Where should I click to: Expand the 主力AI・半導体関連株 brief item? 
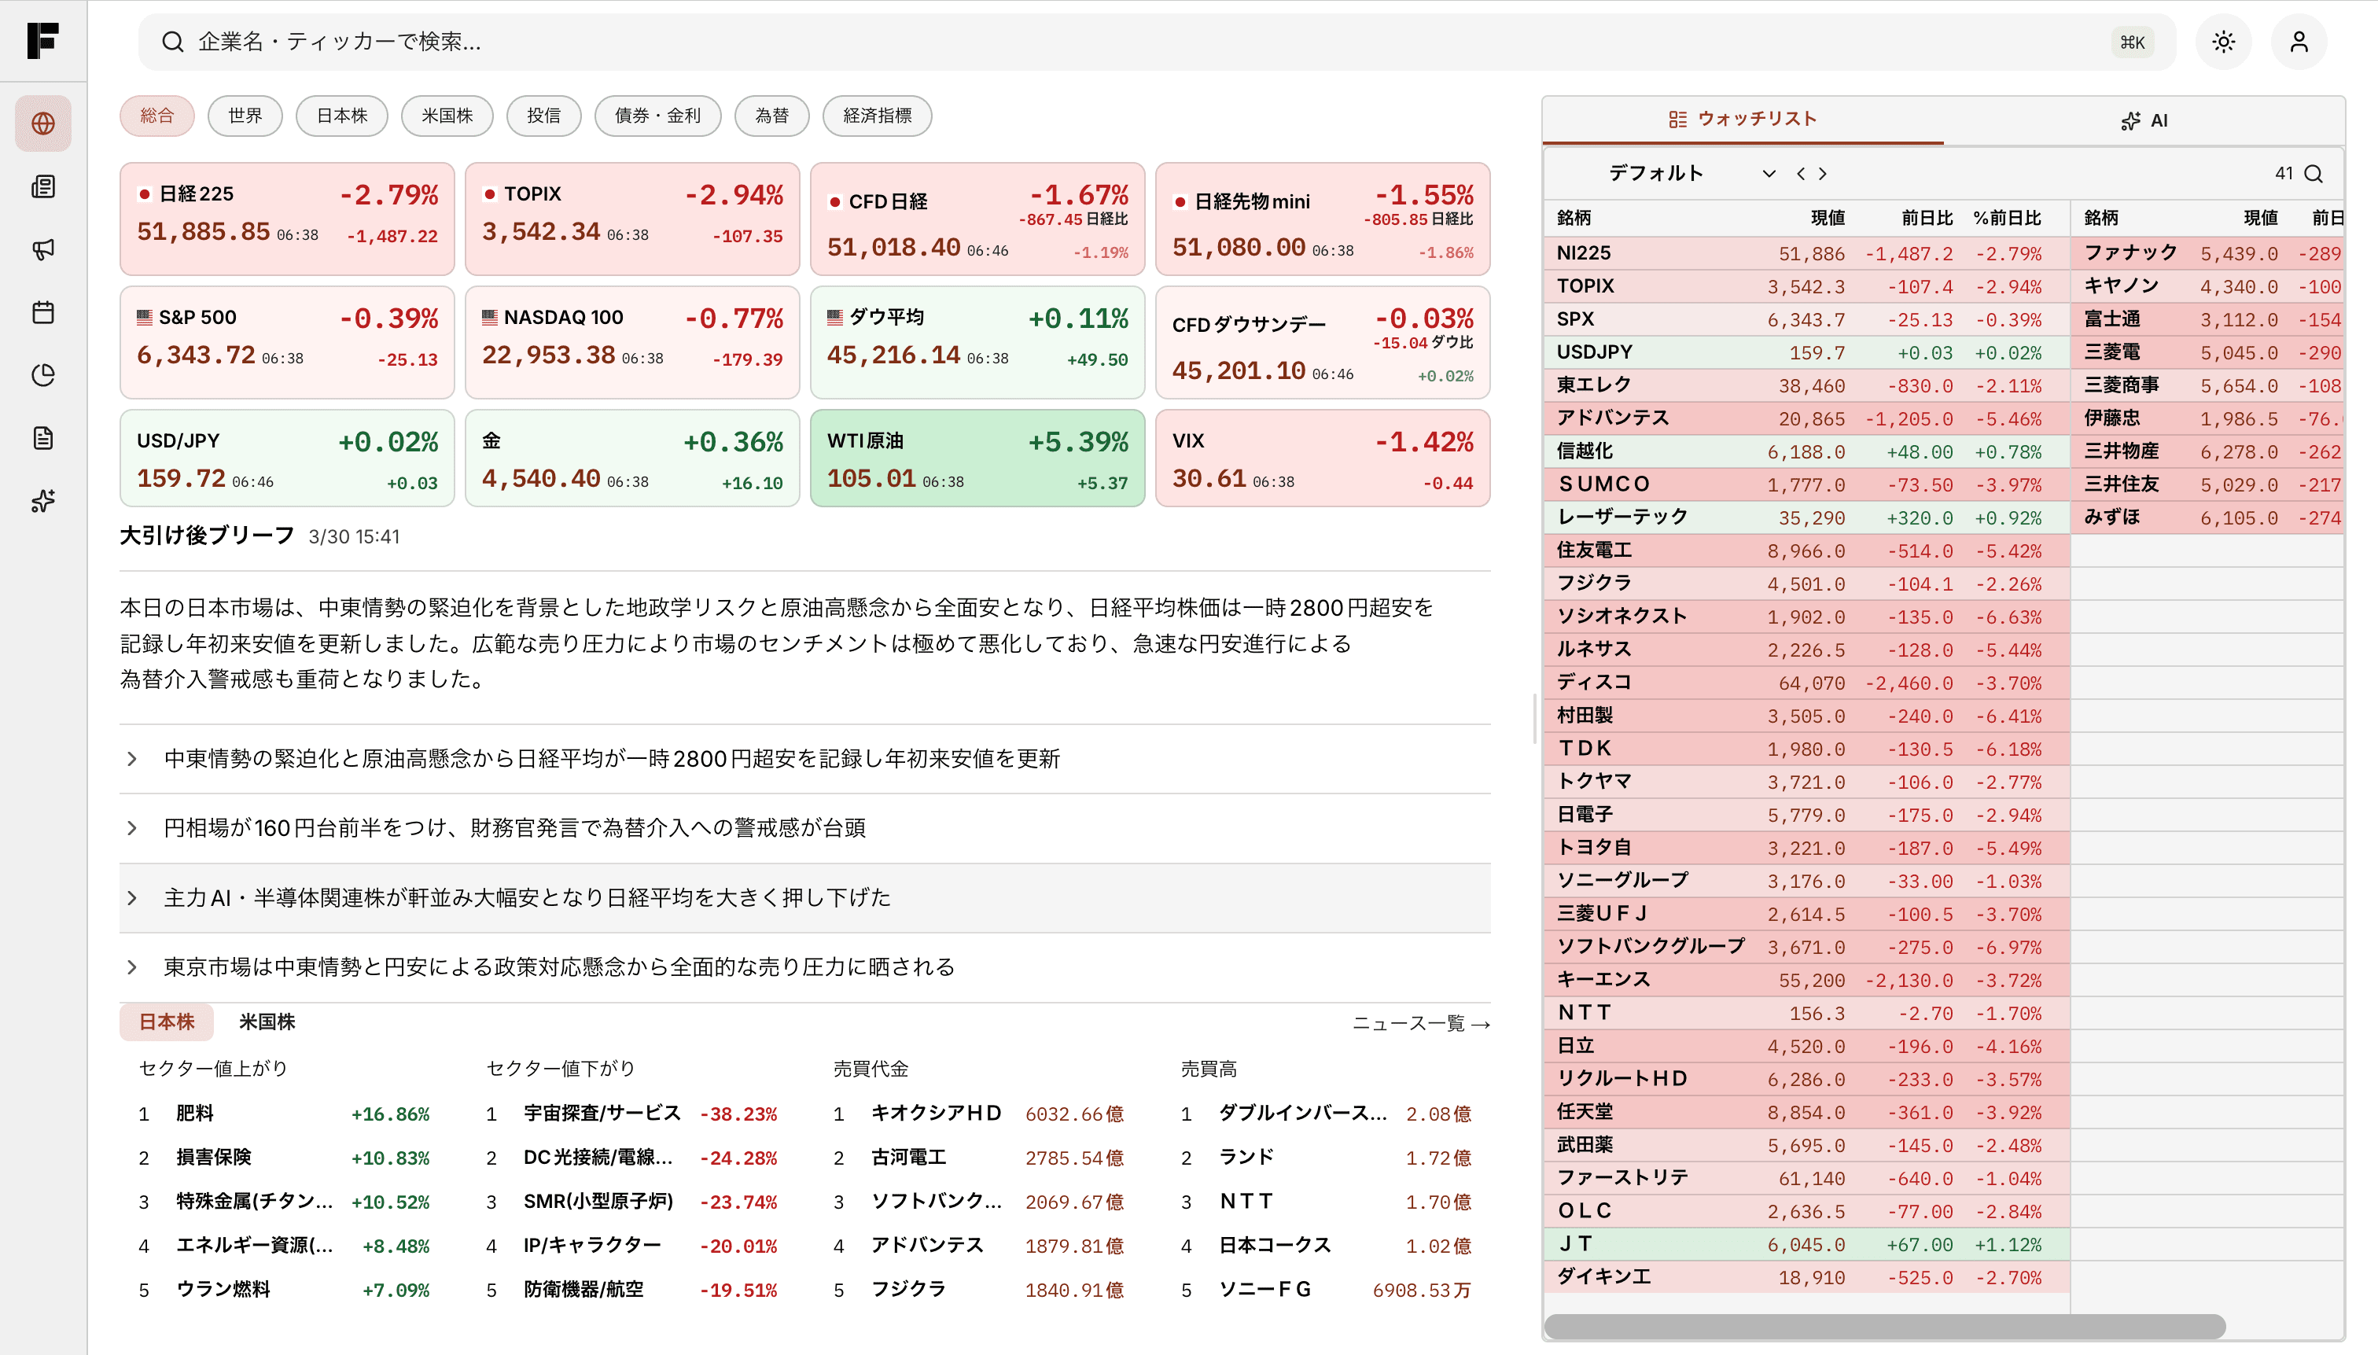[527, 898]
